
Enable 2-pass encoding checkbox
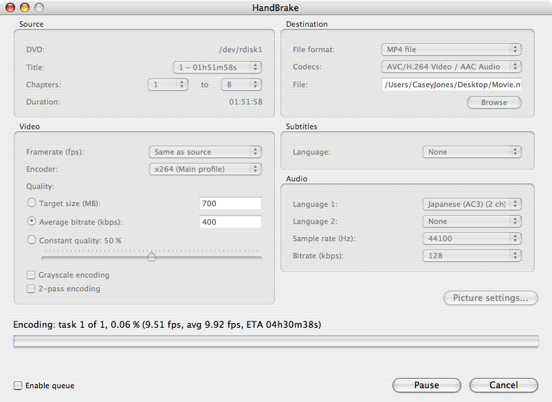pyautogui.click(x=31, y=289)
